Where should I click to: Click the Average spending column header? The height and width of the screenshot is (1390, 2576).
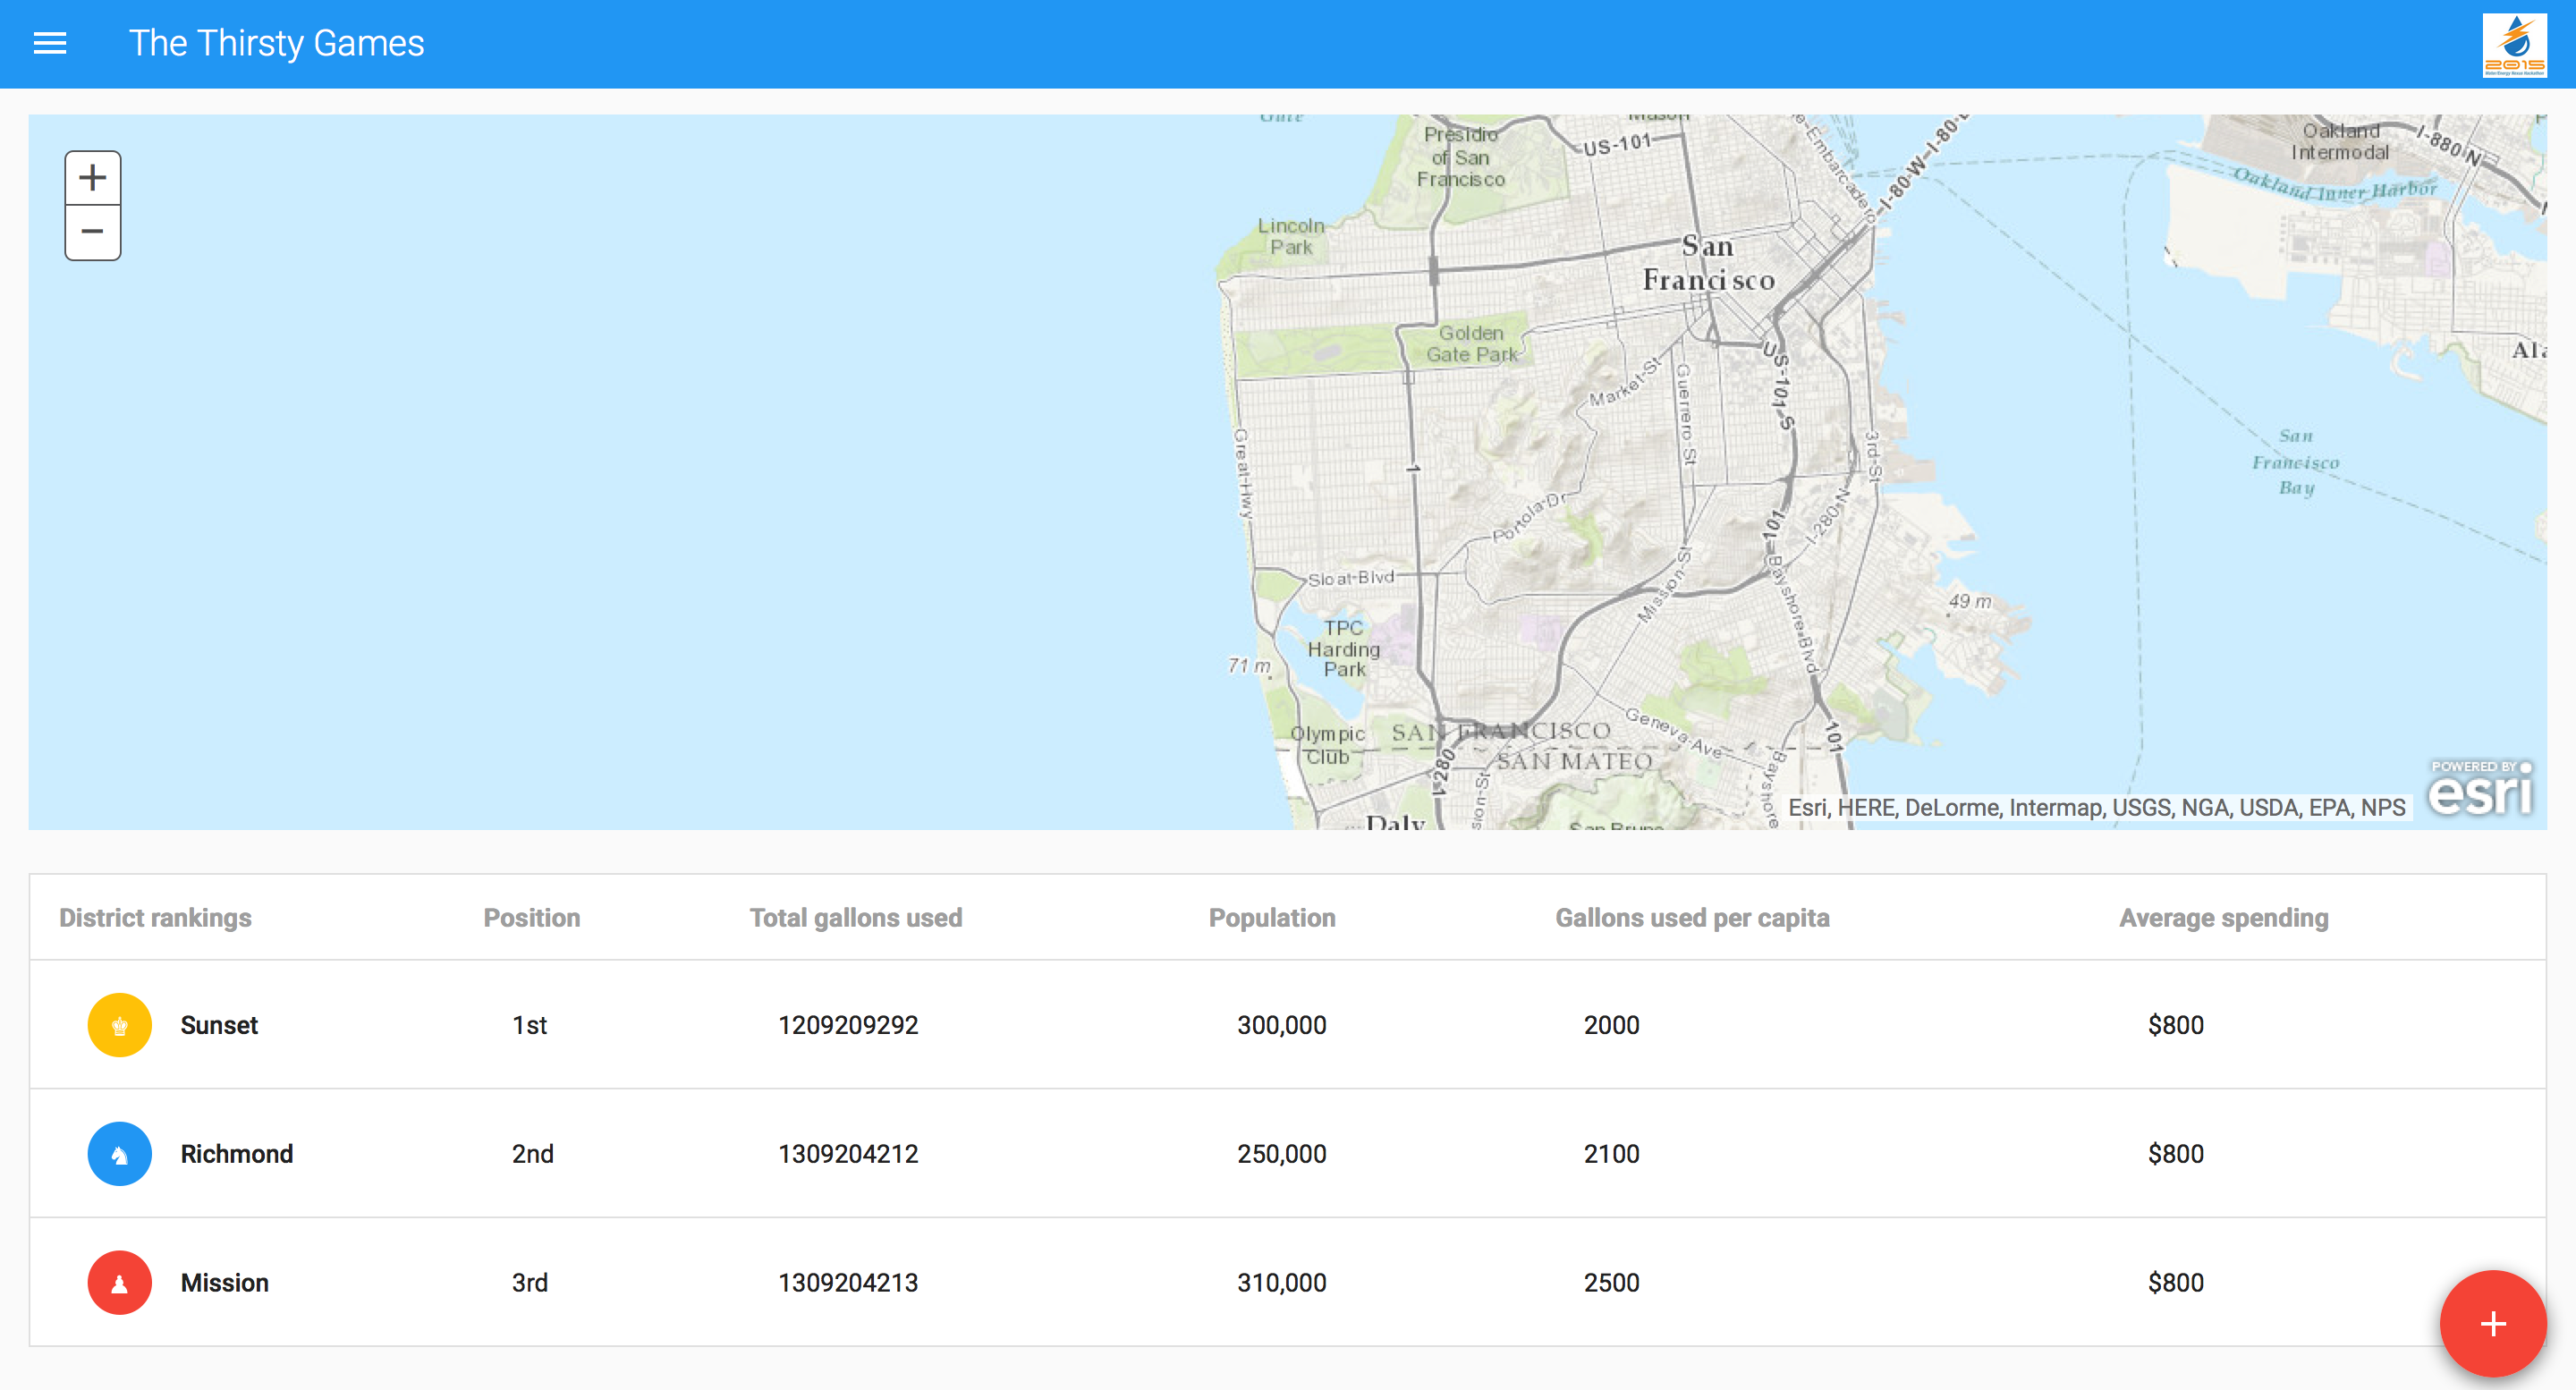tap(2223, 918)
